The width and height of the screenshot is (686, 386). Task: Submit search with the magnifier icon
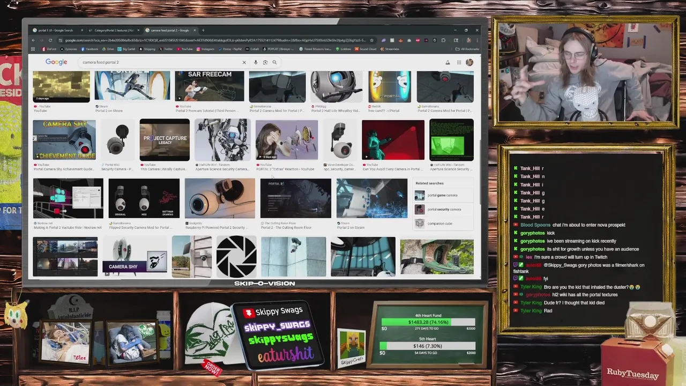274,62
